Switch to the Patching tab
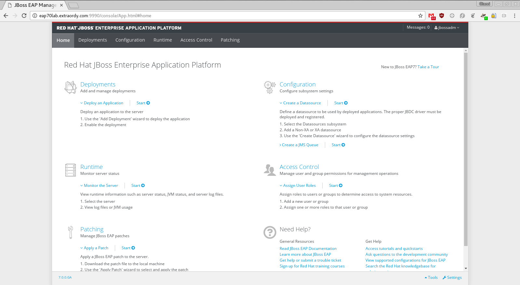 [230, 40]
